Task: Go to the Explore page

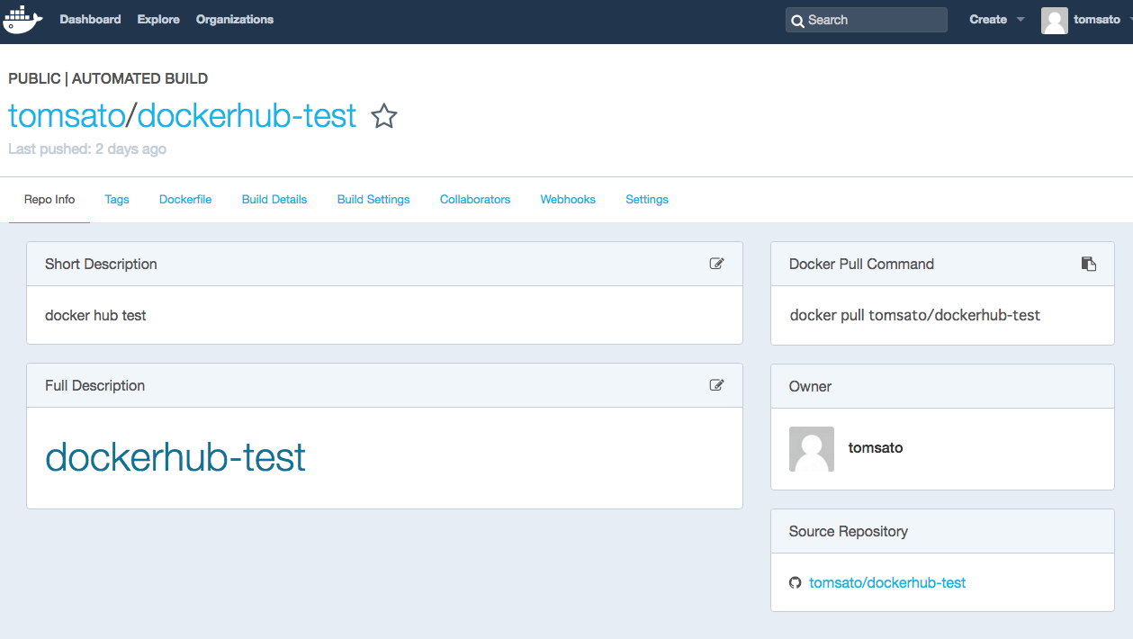Action: [x=157, y=19]
